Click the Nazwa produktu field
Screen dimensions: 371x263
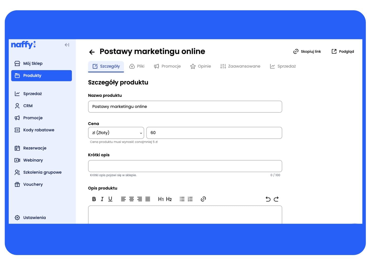[185, 107]
